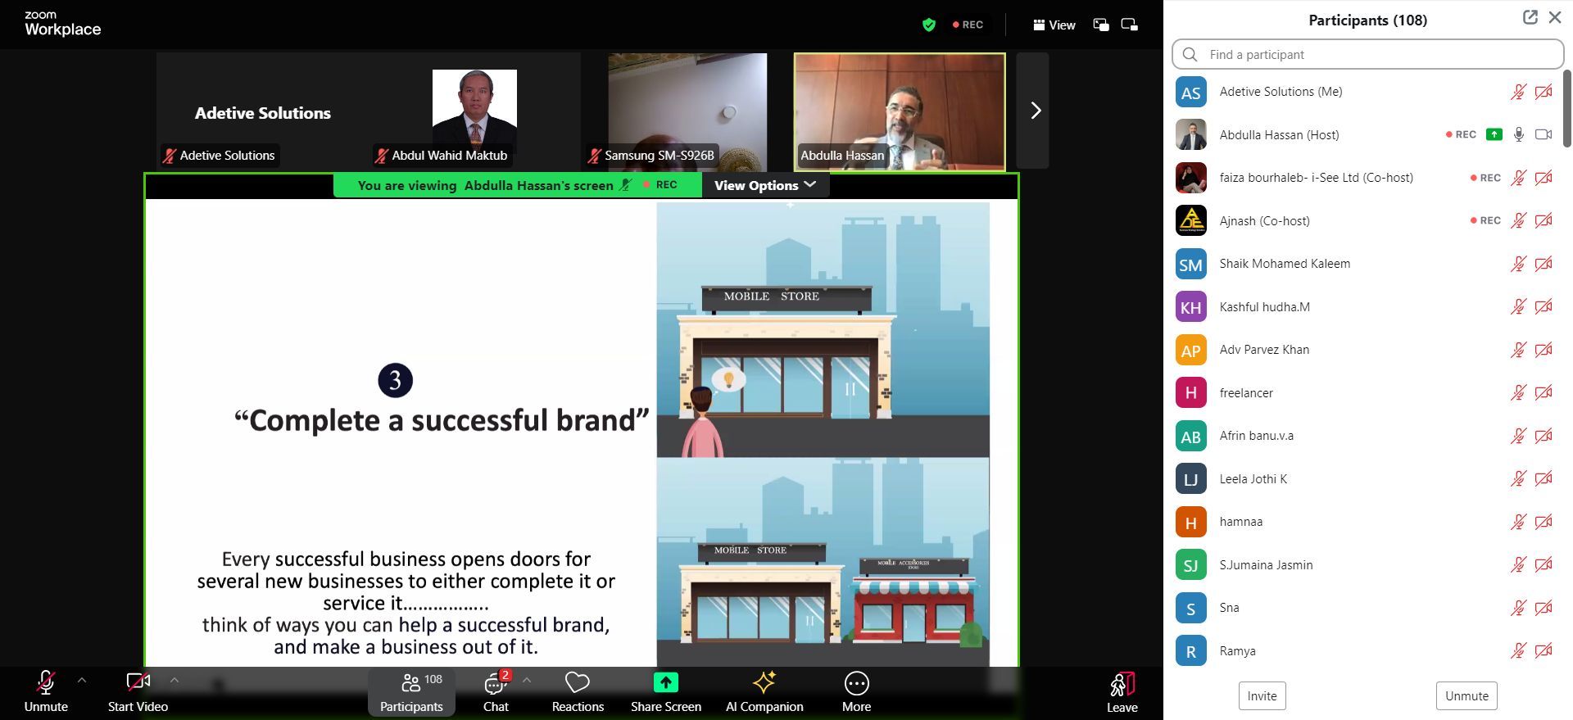Click the camera off icon for Leela Jothi K
This screenshot has height=720, width=1573.
[x=1544, y=479]
